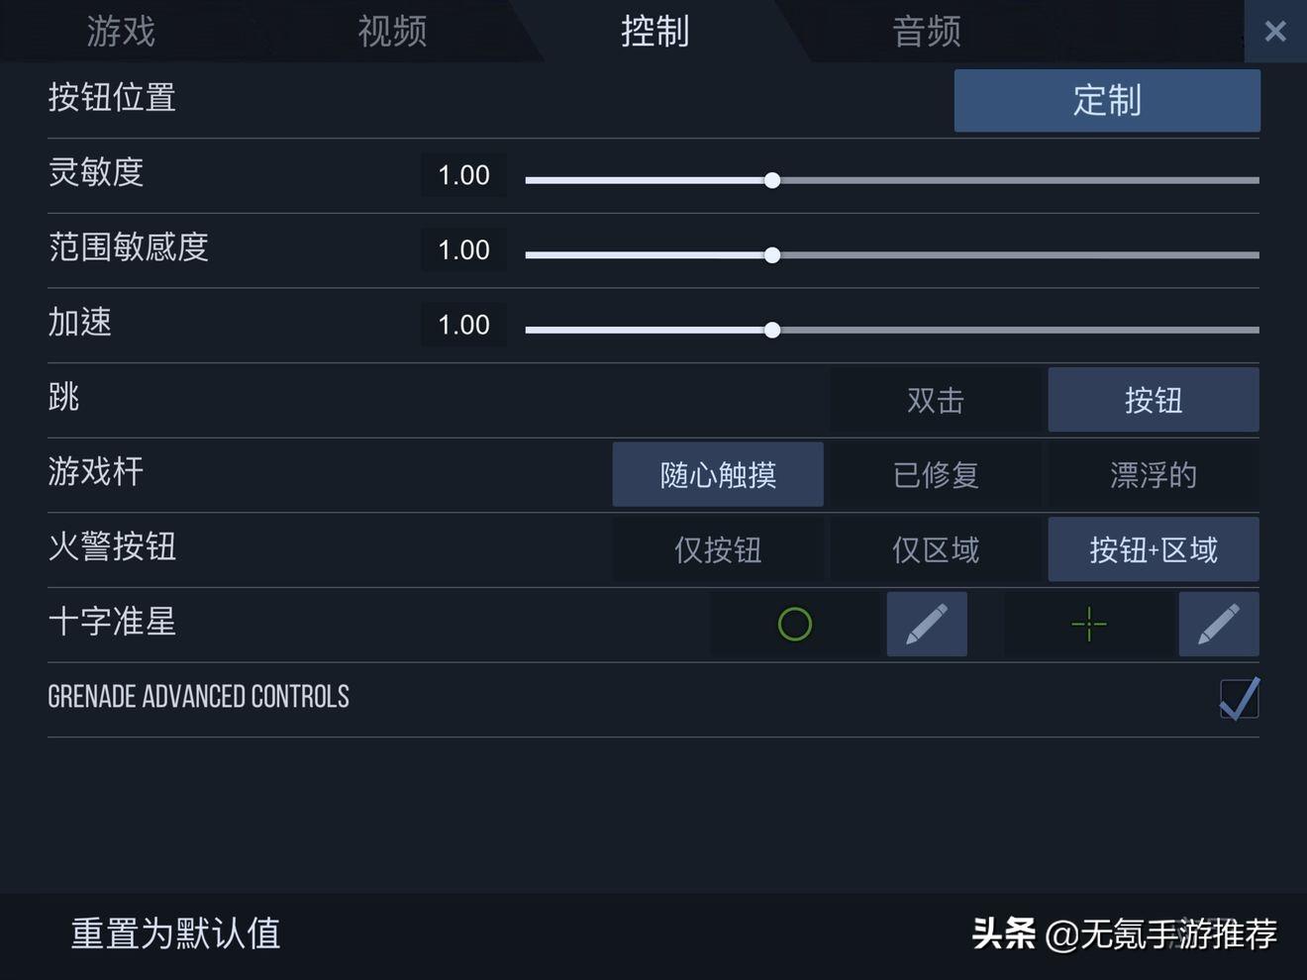Edit the plus crosshair with its pencil icon
This screenshot has height=980, width=1307.
pyautogui.click(x=1219, y=625)
